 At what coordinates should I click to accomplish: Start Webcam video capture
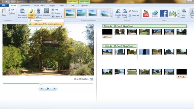[38, 13]
